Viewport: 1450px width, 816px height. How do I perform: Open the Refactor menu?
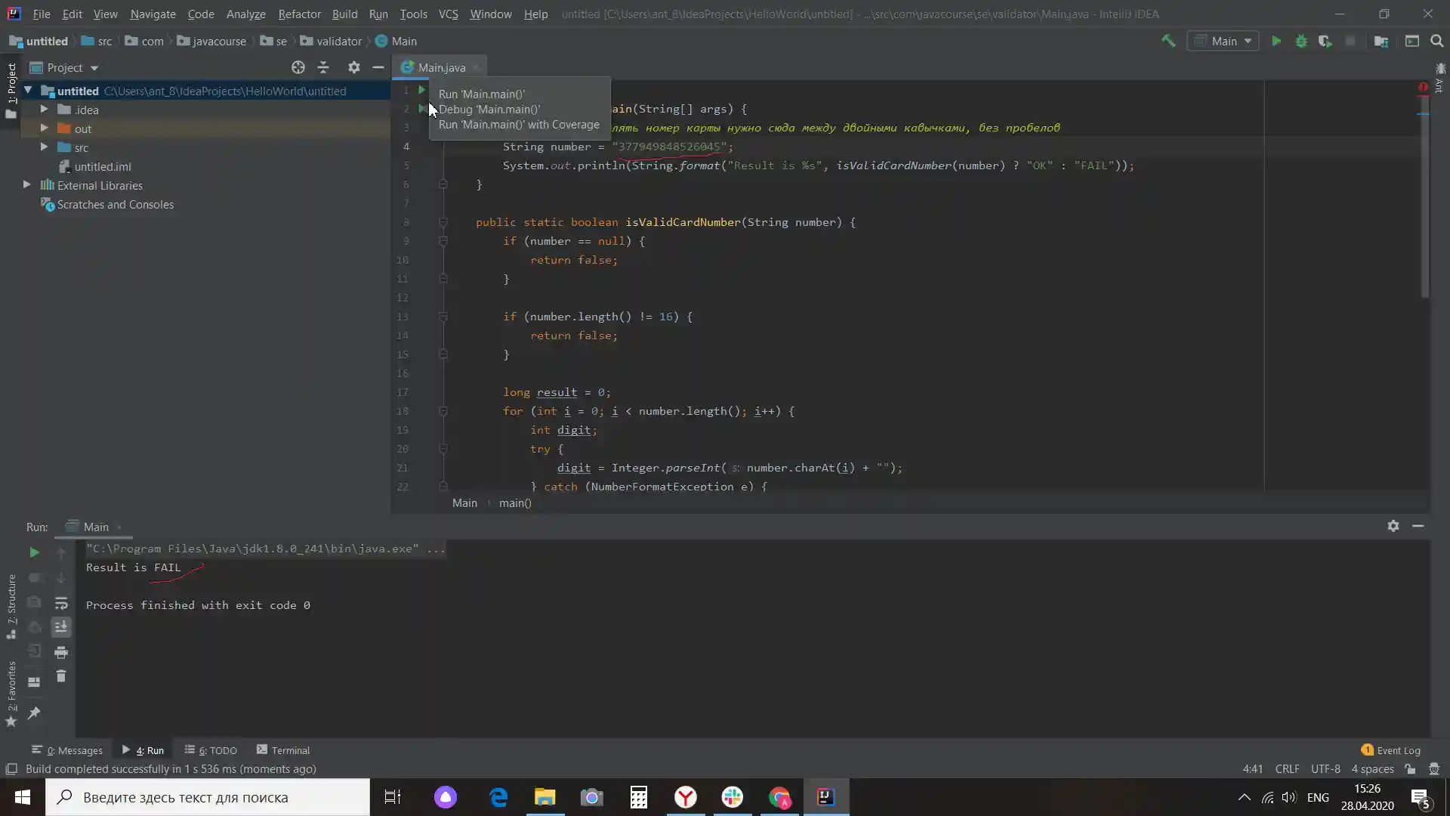(x=299, y=14)
